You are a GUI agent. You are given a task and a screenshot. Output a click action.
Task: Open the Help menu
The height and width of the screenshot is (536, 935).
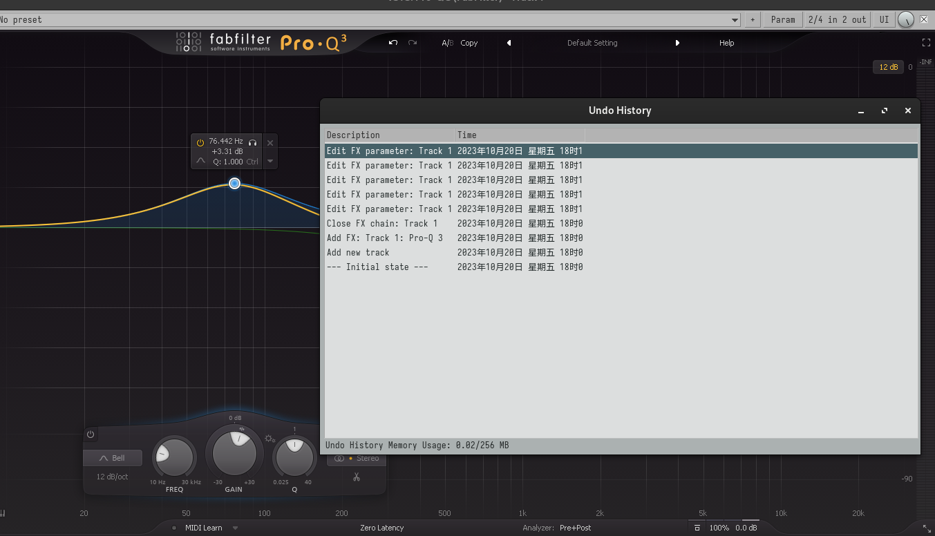point(726,43)
